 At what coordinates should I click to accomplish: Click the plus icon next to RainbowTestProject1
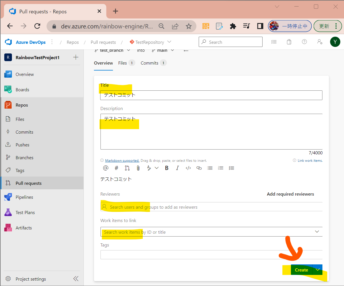point(76,57)
